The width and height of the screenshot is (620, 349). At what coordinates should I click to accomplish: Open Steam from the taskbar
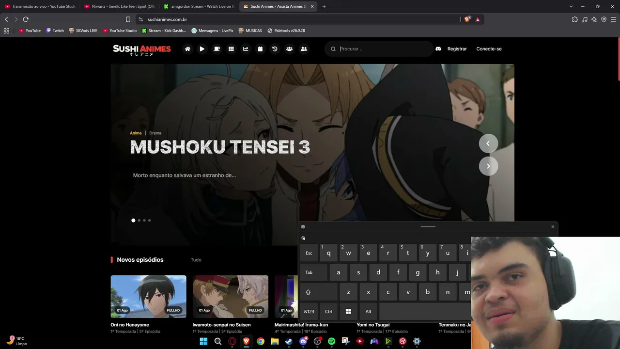[x=289, y=341]
